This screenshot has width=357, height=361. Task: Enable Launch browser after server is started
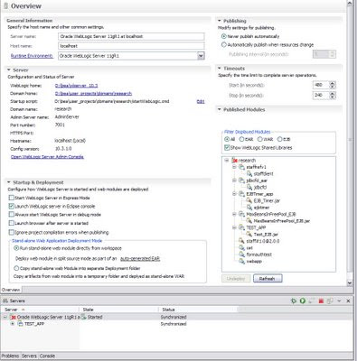[x=12, y=223]
